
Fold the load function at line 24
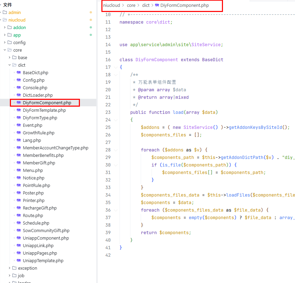point(116,120)
